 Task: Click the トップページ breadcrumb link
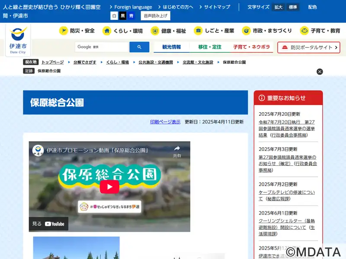point(53,62)
